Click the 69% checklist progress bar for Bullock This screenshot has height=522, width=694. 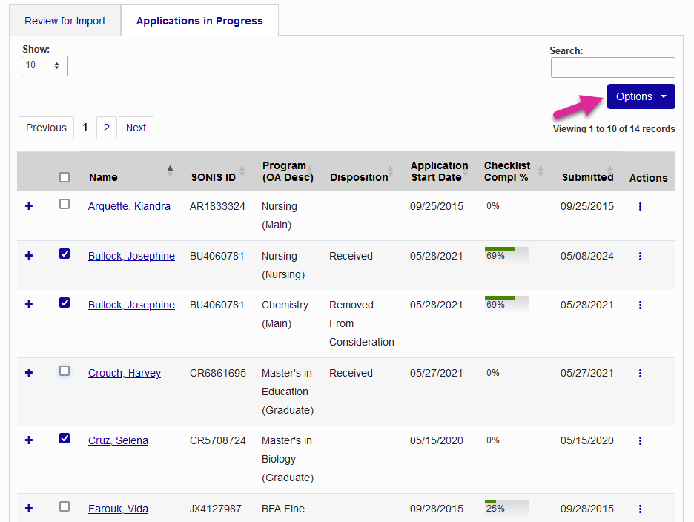point(506,256)
